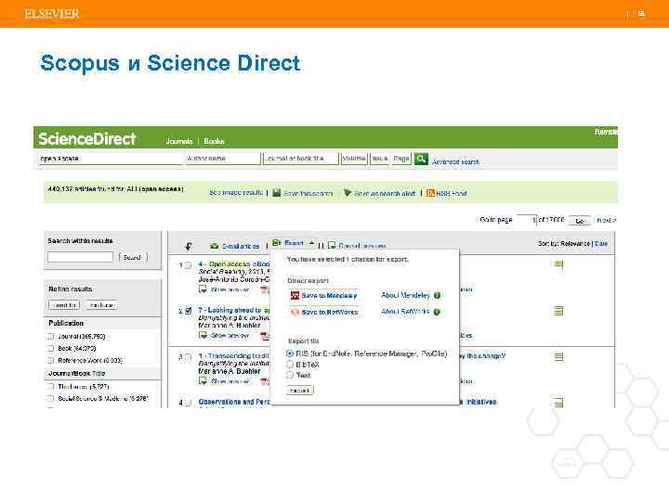This screenshot has width=669, height=501.
Task: Open result Observations and Perc... title
Action: 234,402
